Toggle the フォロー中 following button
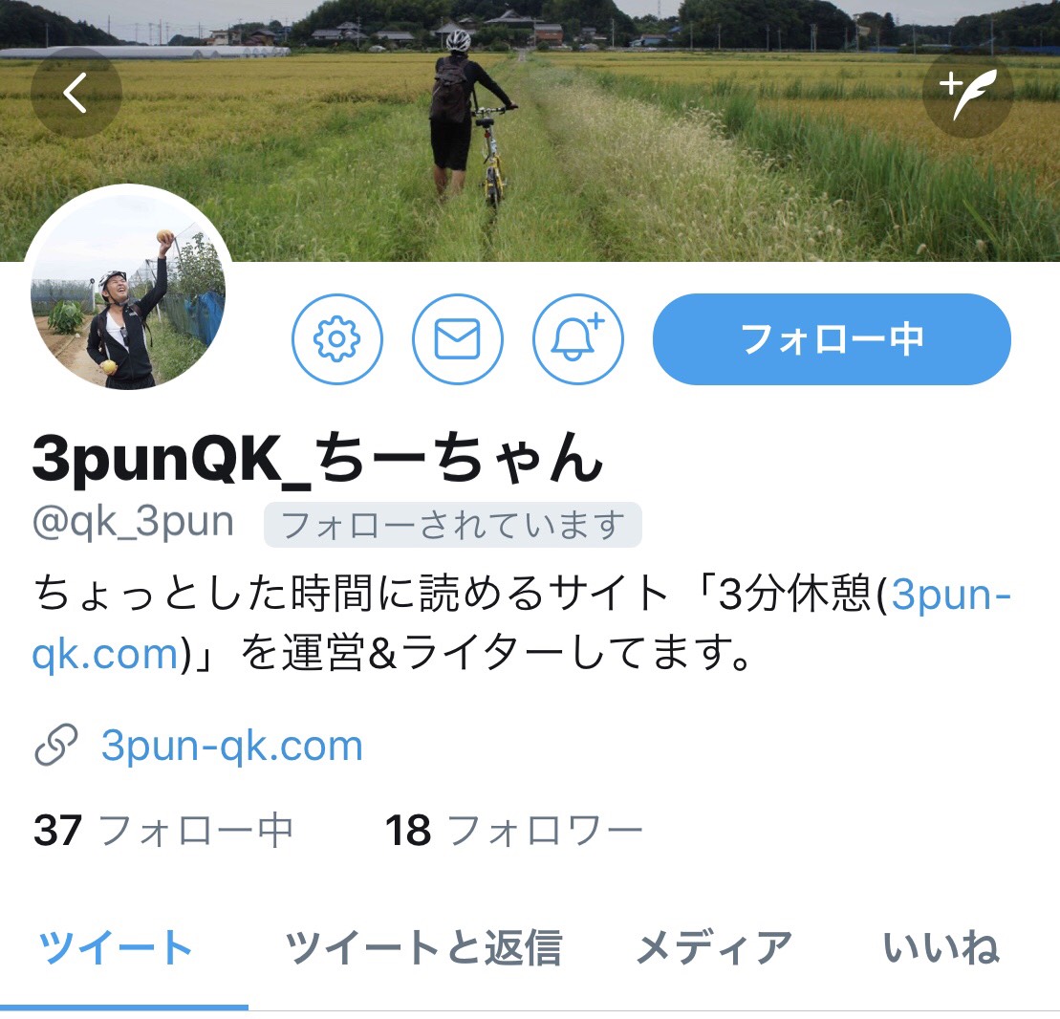The height and width of the screenshot is (1019, 1060). tap(832, 338)
